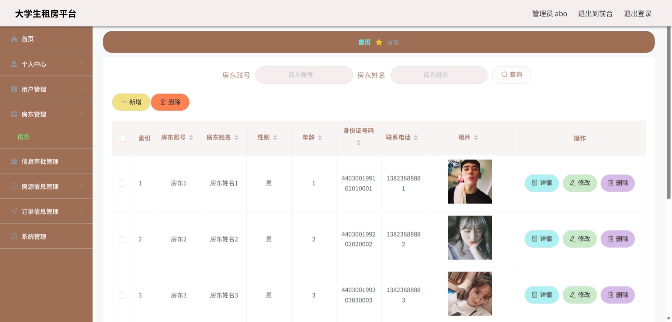Sort the table by 性别 column arrows

click(x=275, y=137)
